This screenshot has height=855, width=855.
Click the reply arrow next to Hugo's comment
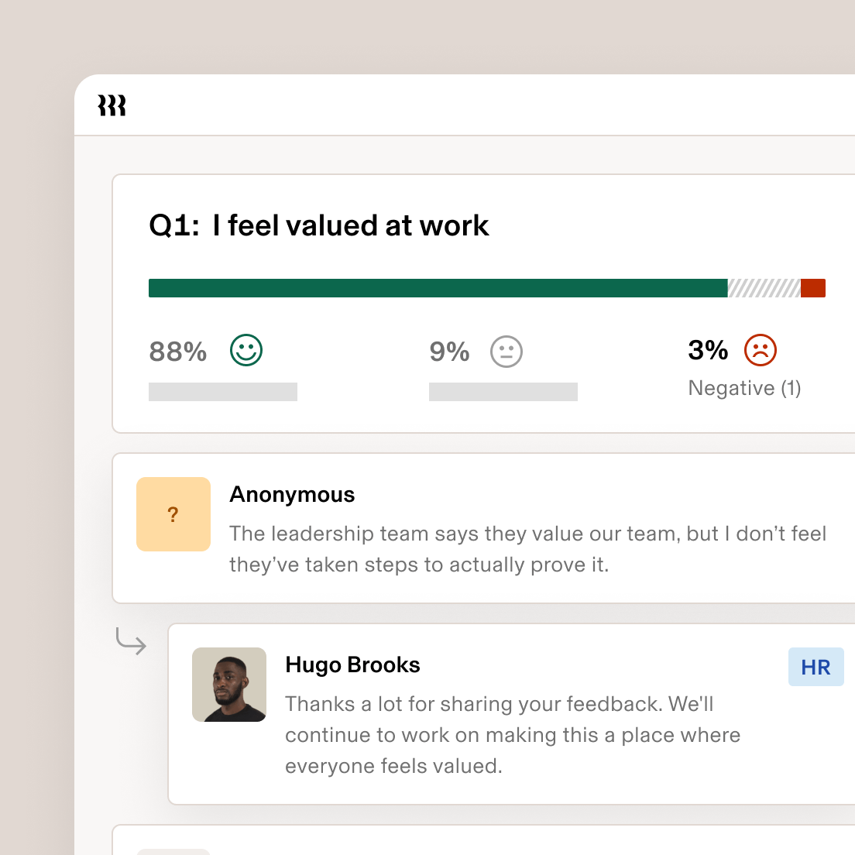coord(131,641)
